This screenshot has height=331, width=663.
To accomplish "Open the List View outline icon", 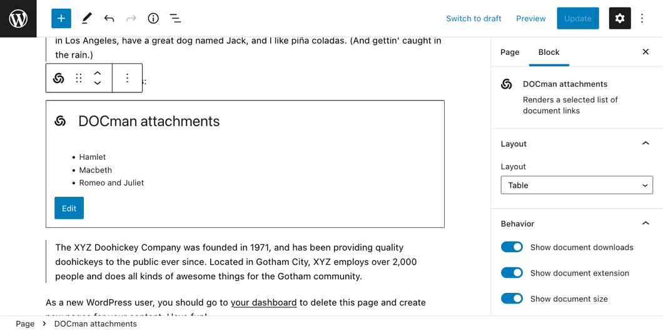I will click(x=175, y=19).
